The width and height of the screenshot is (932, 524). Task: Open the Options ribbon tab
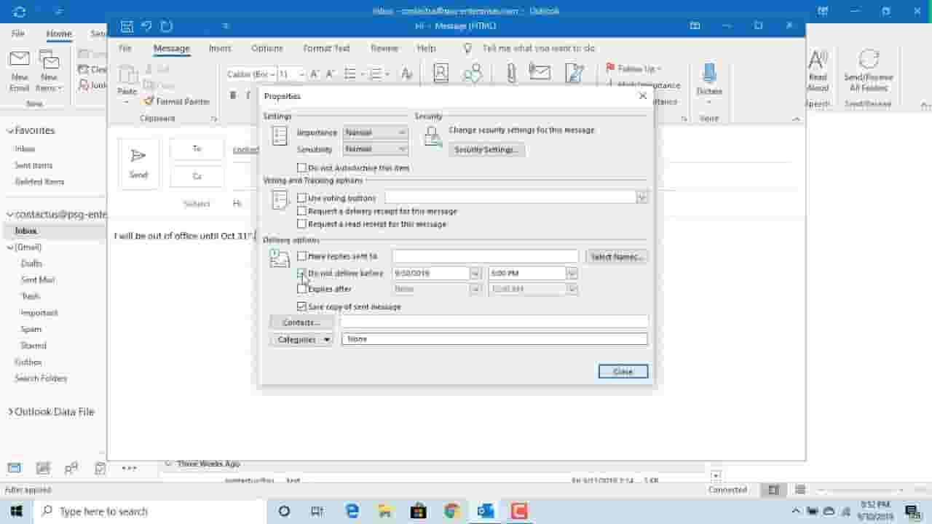pyautogui.click(x=267, y=48)
